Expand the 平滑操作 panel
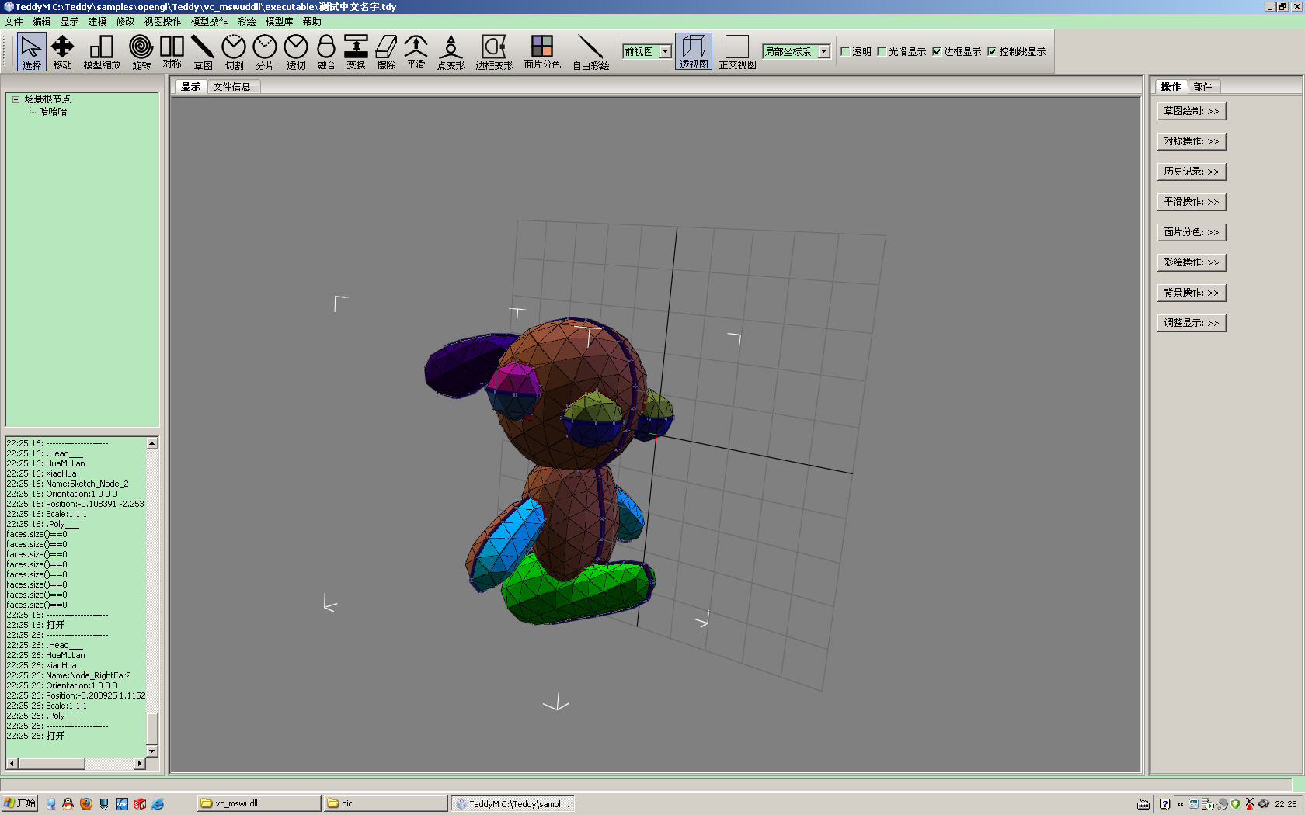 1192,202
